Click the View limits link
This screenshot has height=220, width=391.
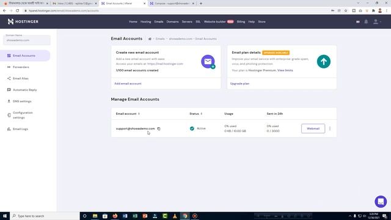click(285, 70)
